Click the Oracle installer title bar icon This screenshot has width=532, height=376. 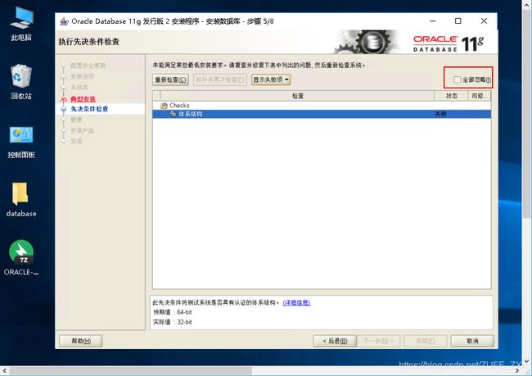point(64,21)
